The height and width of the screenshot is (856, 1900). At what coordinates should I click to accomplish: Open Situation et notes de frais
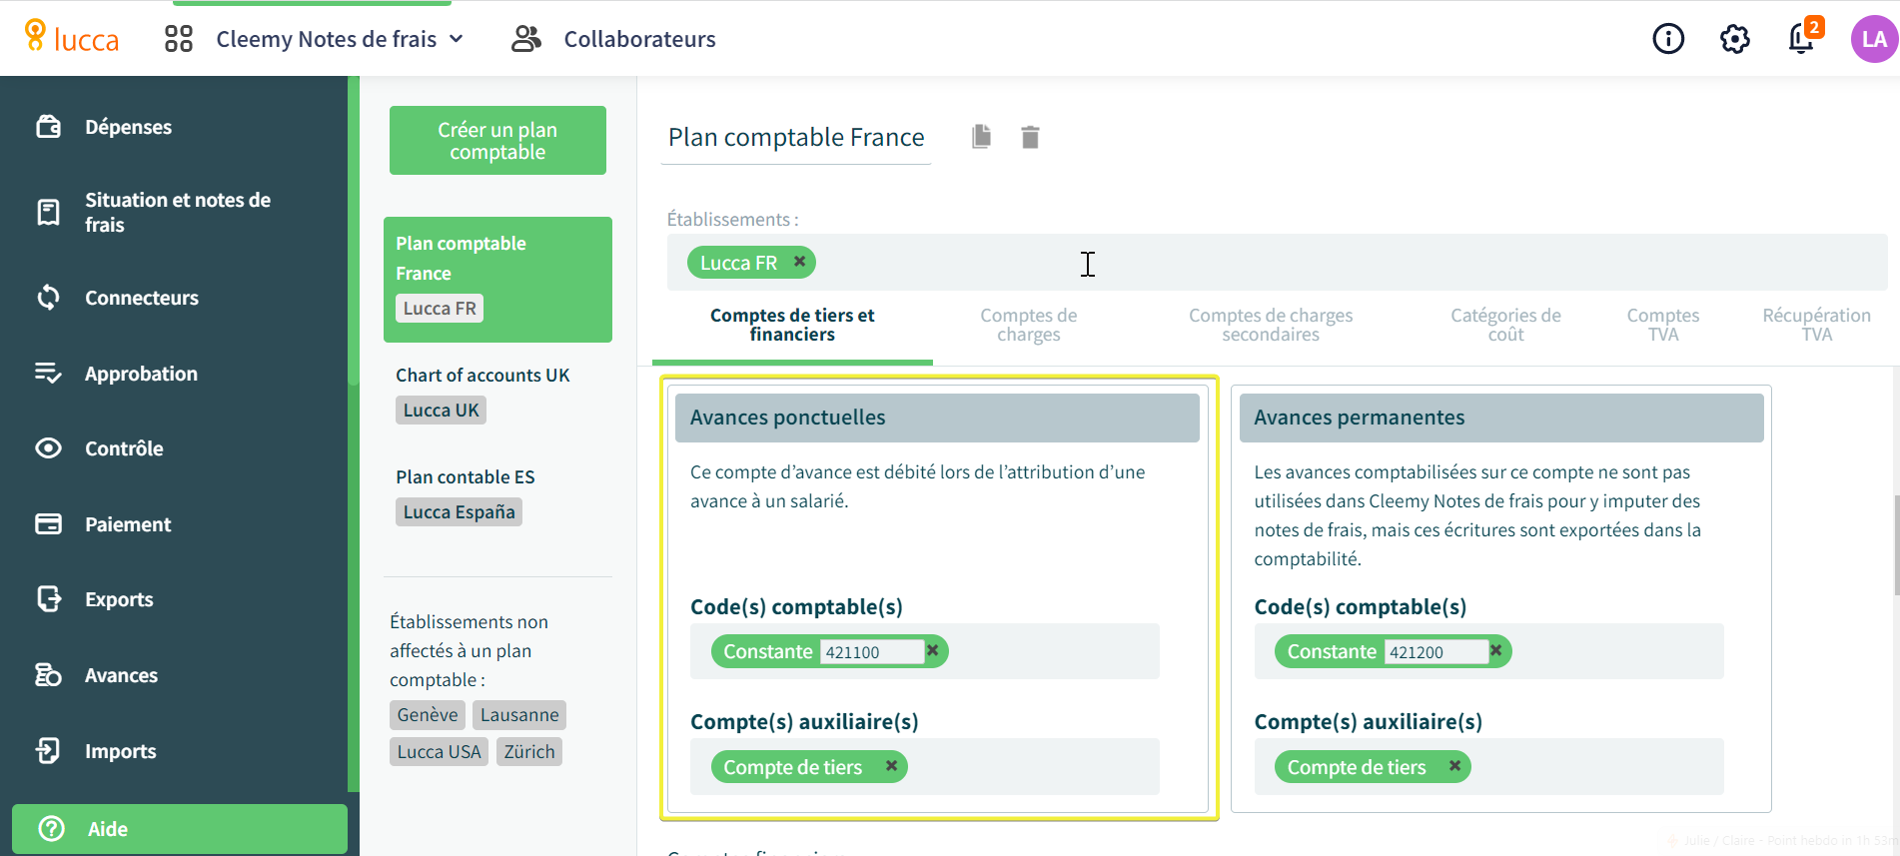point(178,212)
